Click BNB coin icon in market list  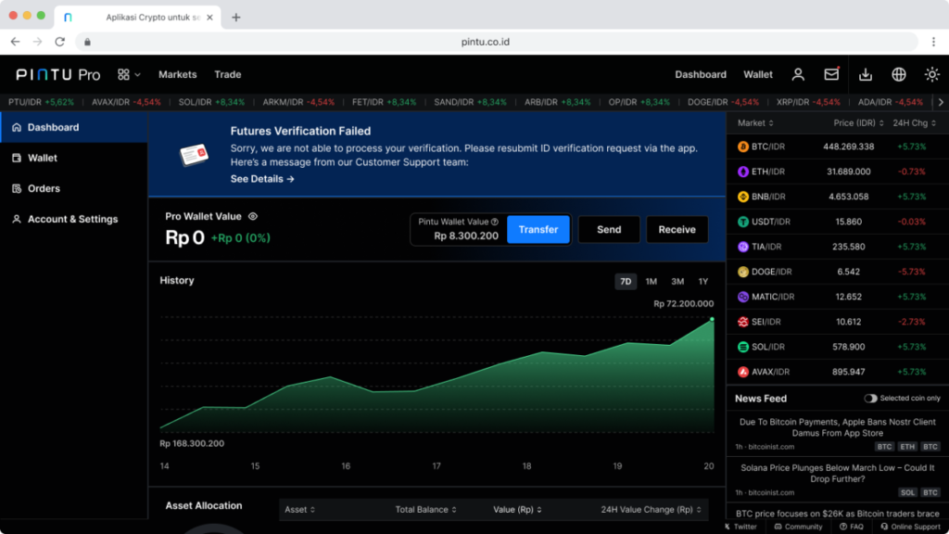[x=742, y=197]
